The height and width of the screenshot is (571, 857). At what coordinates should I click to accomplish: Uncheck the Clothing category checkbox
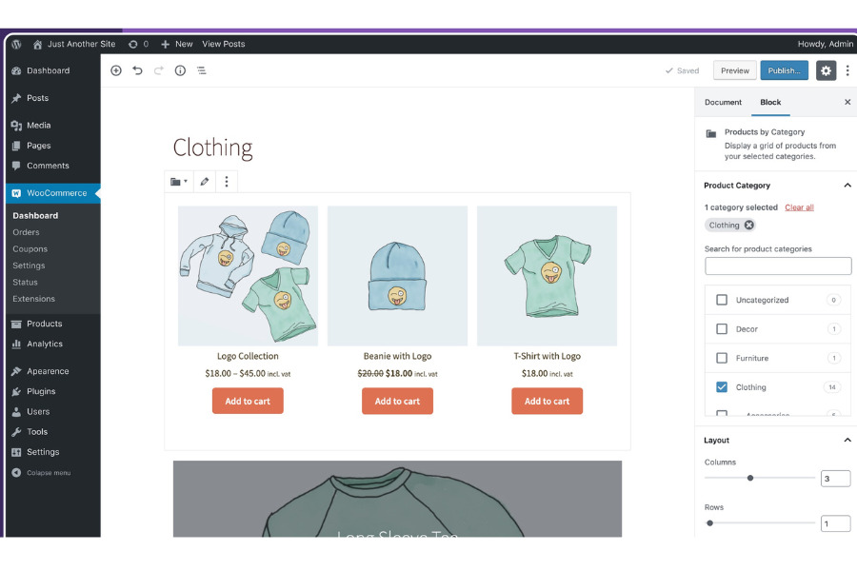(722, 387)
